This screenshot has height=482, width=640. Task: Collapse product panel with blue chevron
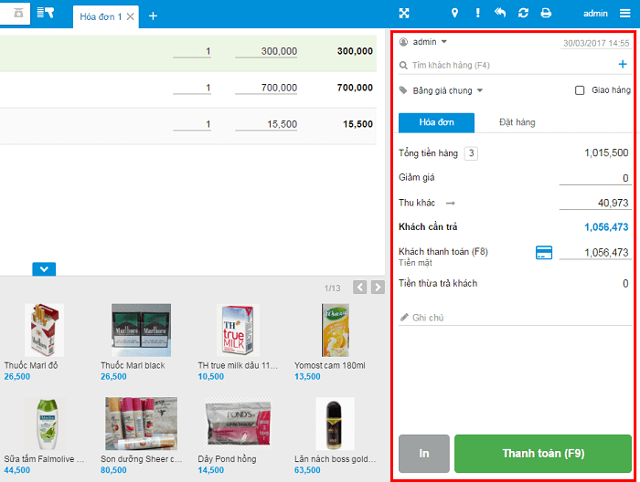click(x=44, y=268)
